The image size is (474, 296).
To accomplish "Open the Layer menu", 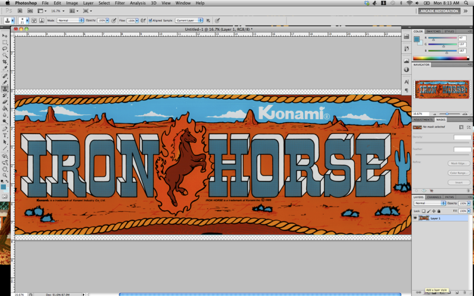I will point(88,3).
